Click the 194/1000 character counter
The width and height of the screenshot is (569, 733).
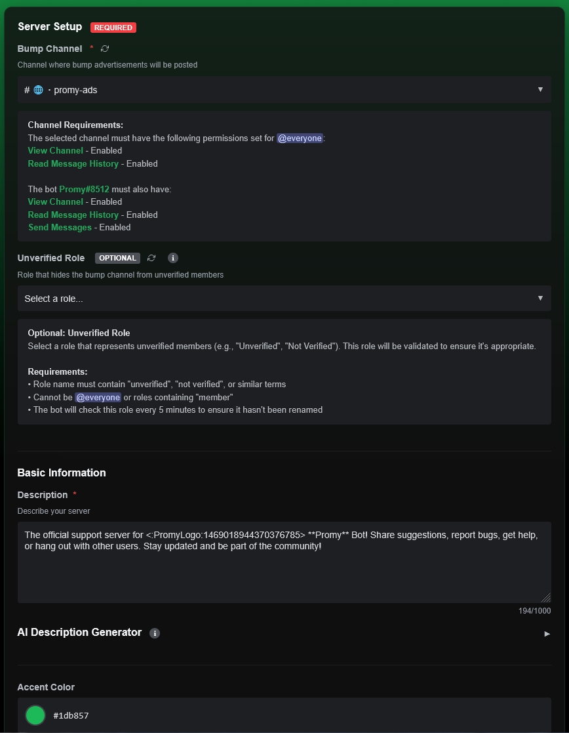click(x=534, y=611)
